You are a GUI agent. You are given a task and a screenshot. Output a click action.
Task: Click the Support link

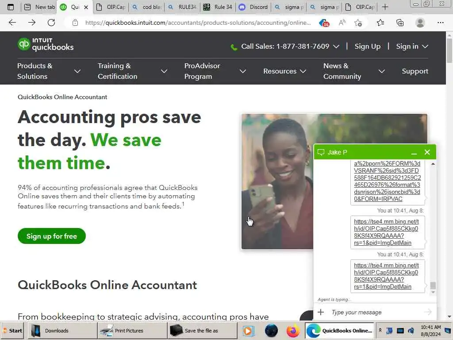click(x=415, y=71)
